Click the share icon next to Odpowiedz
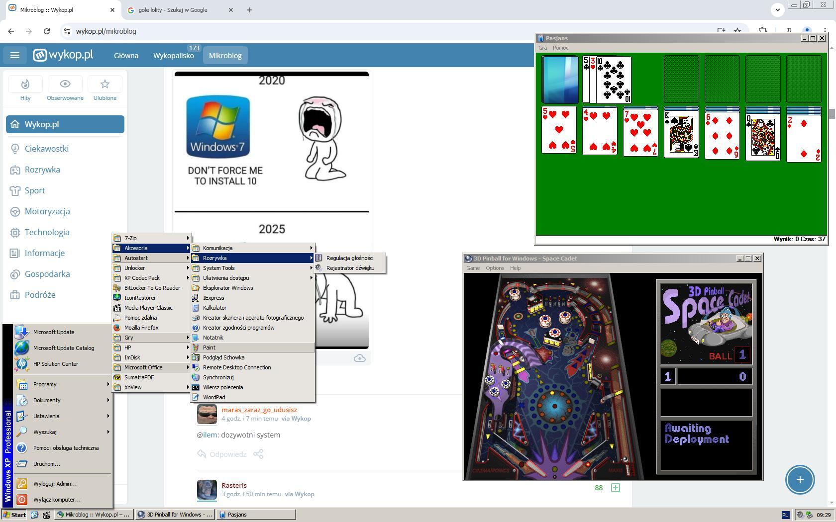Screen dimensions: 836x522 [258, 454]
